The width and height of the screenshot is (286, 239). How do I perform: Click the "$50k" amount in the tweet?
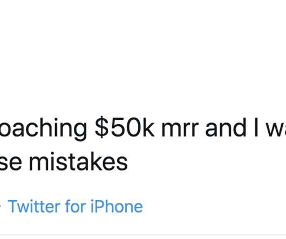(x=125, y=127)
